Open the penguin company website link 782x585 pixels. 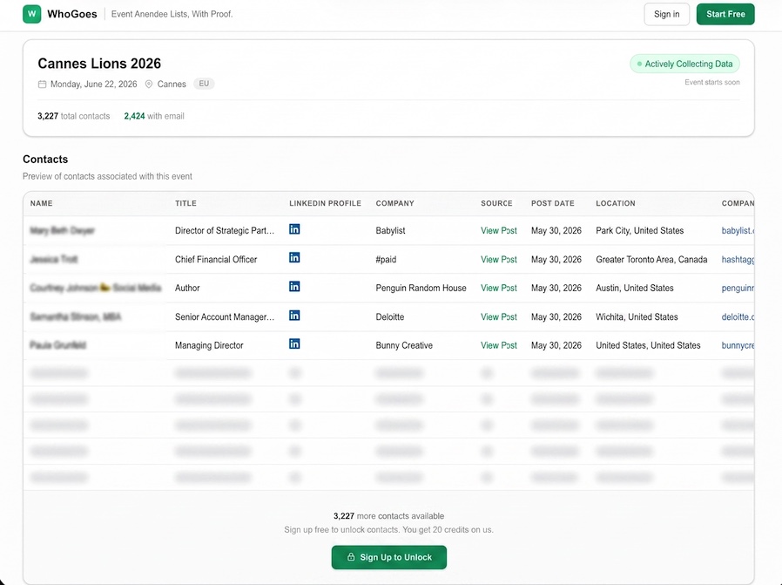click(x=738, y=288)
